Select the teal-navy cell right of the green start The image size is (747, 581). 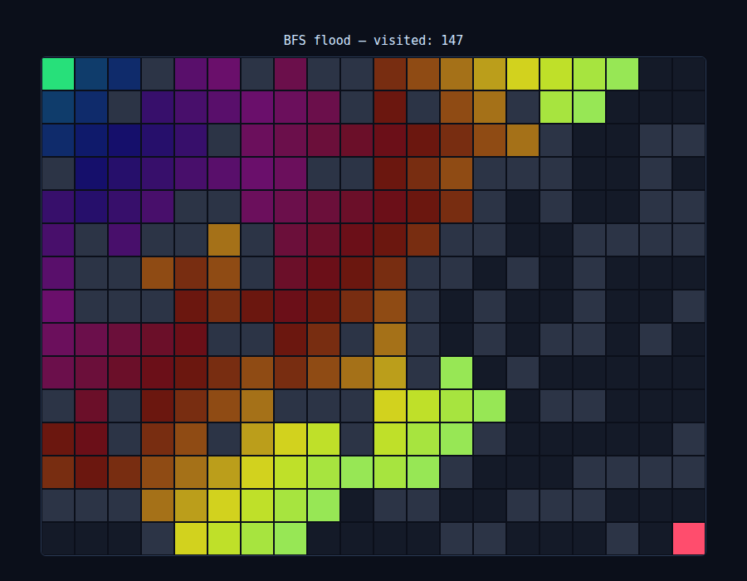tap(91, 74)
